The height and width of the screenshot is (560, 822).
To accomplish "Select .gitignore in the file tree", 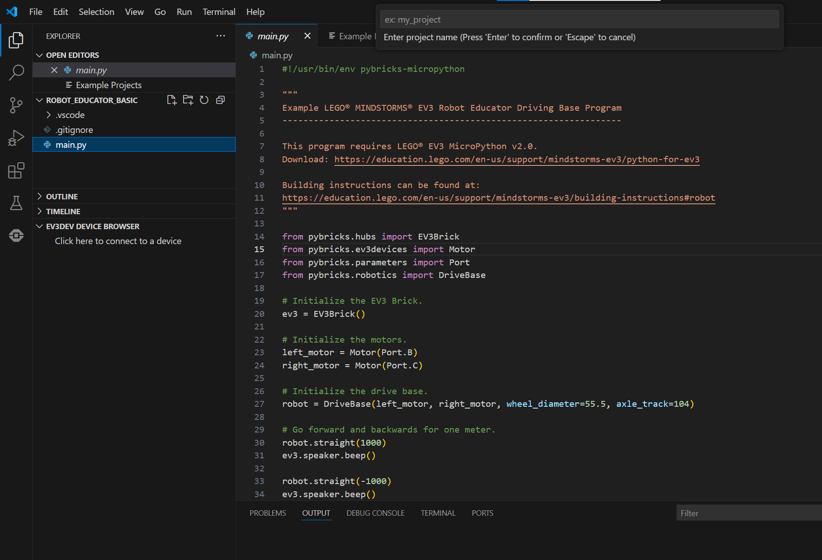I will [134, 130].
